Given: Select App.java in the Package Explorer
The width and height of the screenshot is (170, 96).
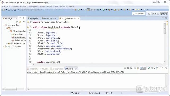Looking at the screenshot, I should point(19,34).
